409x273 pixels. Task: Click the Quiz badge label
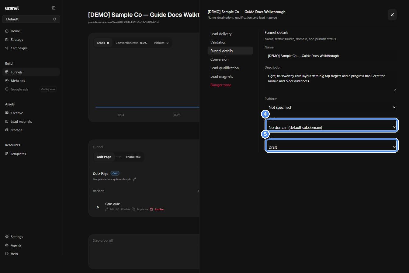click(x=115, y=173)
